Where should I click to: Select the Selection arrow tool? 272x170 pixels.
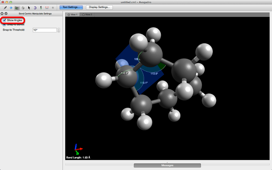click(x=29, y=8)
